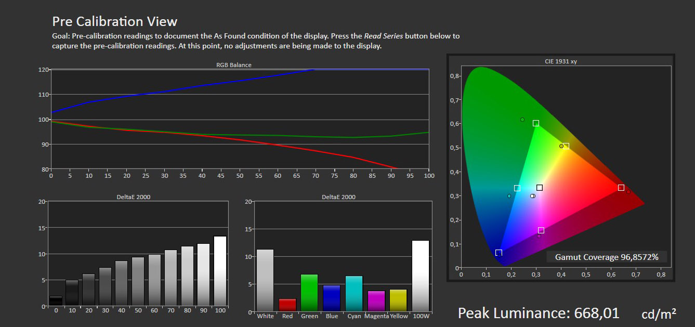This screenshot has width=695, height=327.
Task: Click the Cyan bar in color DeltaE chart
Action: click(354, 293)
